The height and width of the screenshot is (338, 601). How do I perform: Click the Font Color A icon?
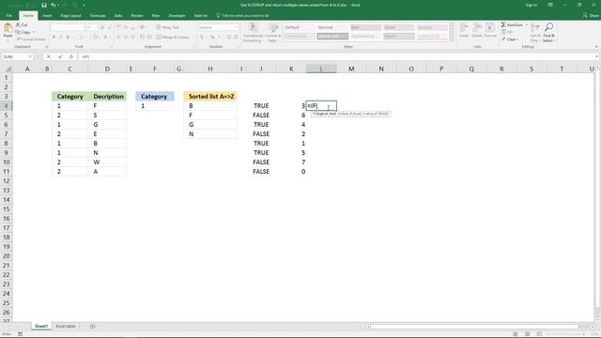(x=106, y=38)
